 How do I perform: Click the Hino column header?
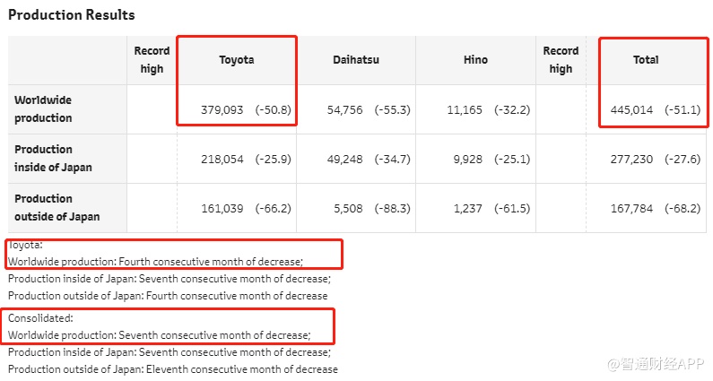click(475, 60)
